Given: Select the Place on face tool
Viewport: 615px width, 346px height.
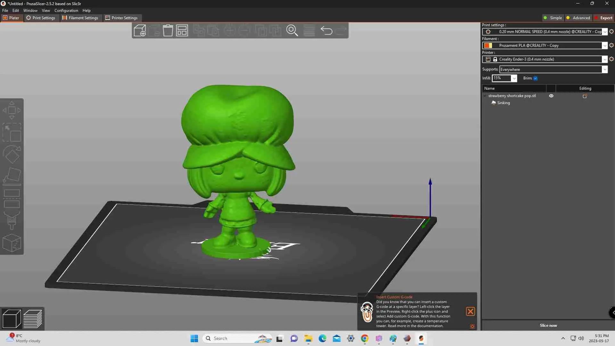Looking at the screenshot, I should (x=12, y=177).
